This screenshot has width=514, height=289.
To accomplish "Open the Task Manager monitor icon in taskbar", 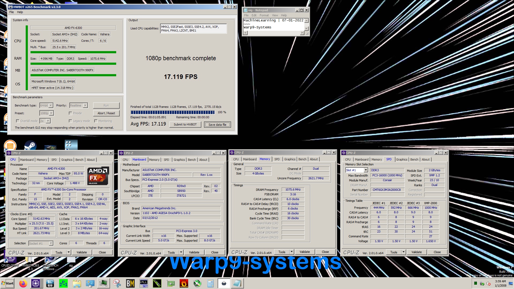I will coord(104,283).
